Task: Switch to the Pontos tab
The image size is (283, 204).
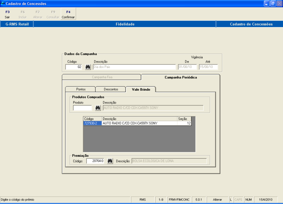Action: (81, 89)
